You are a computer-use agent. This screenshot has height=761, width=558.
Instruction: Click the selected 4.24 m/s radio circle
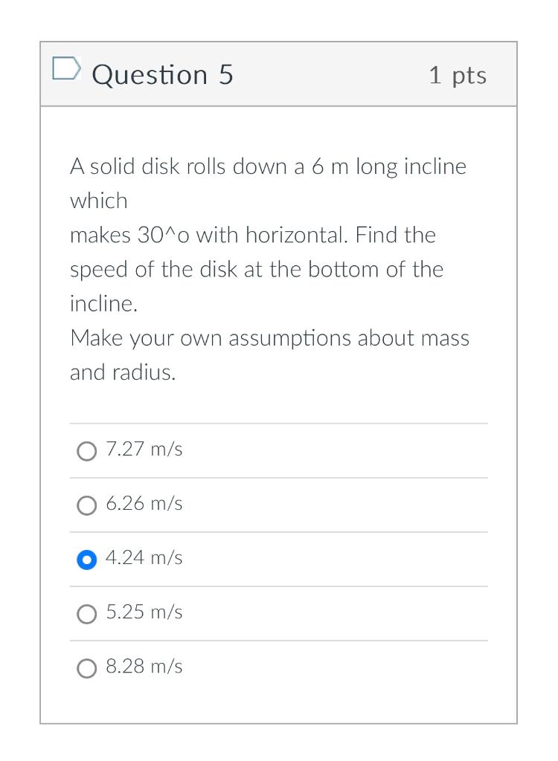87,560
